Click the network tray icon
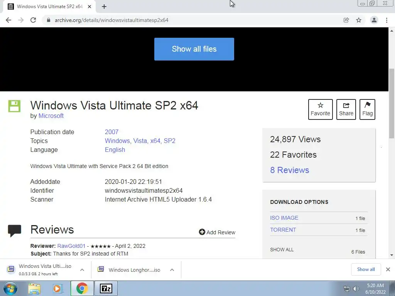The width and height of the screenshot is (395, 296). 347,289
